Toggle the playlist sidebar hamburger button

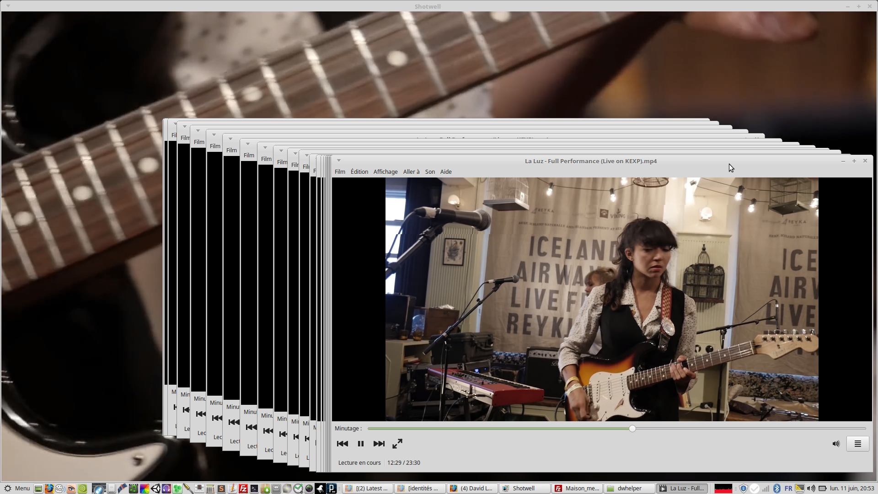tap(857, 444)
